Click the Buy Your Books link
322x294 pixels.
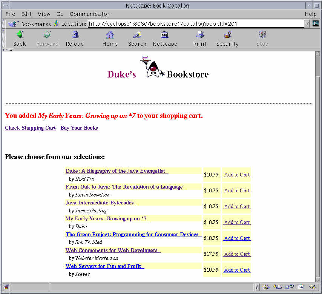point(79,128)
